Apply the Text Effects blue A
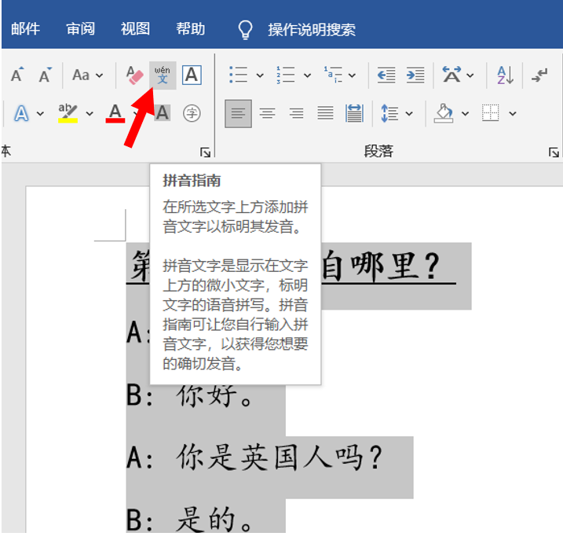 (x=21, y=114)
